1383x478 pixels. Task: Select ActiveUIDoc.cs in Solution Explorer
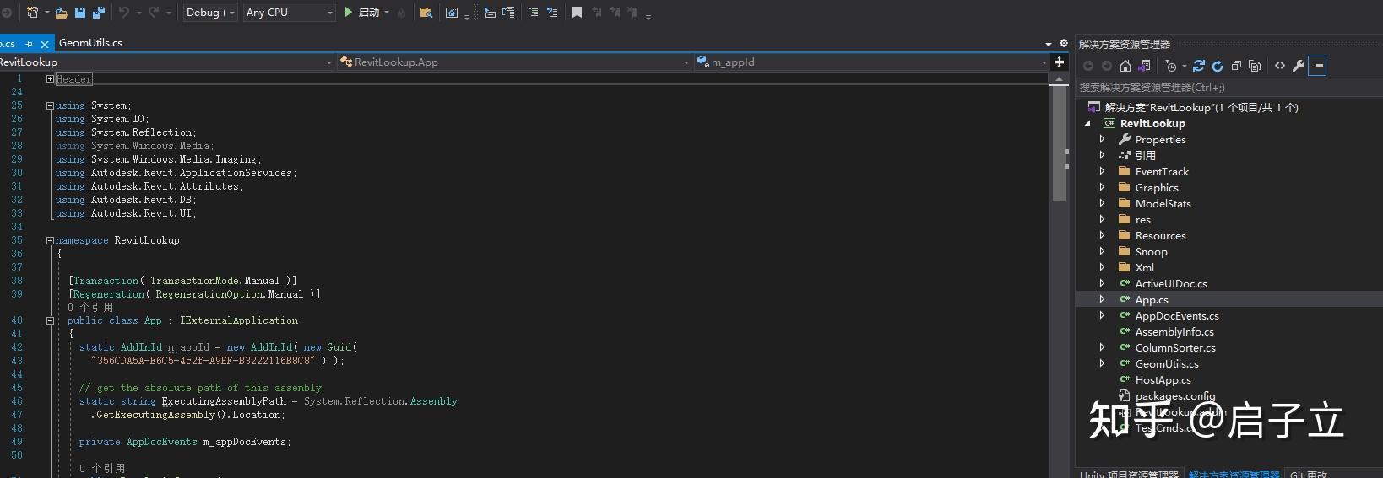tap(1171, 283)
